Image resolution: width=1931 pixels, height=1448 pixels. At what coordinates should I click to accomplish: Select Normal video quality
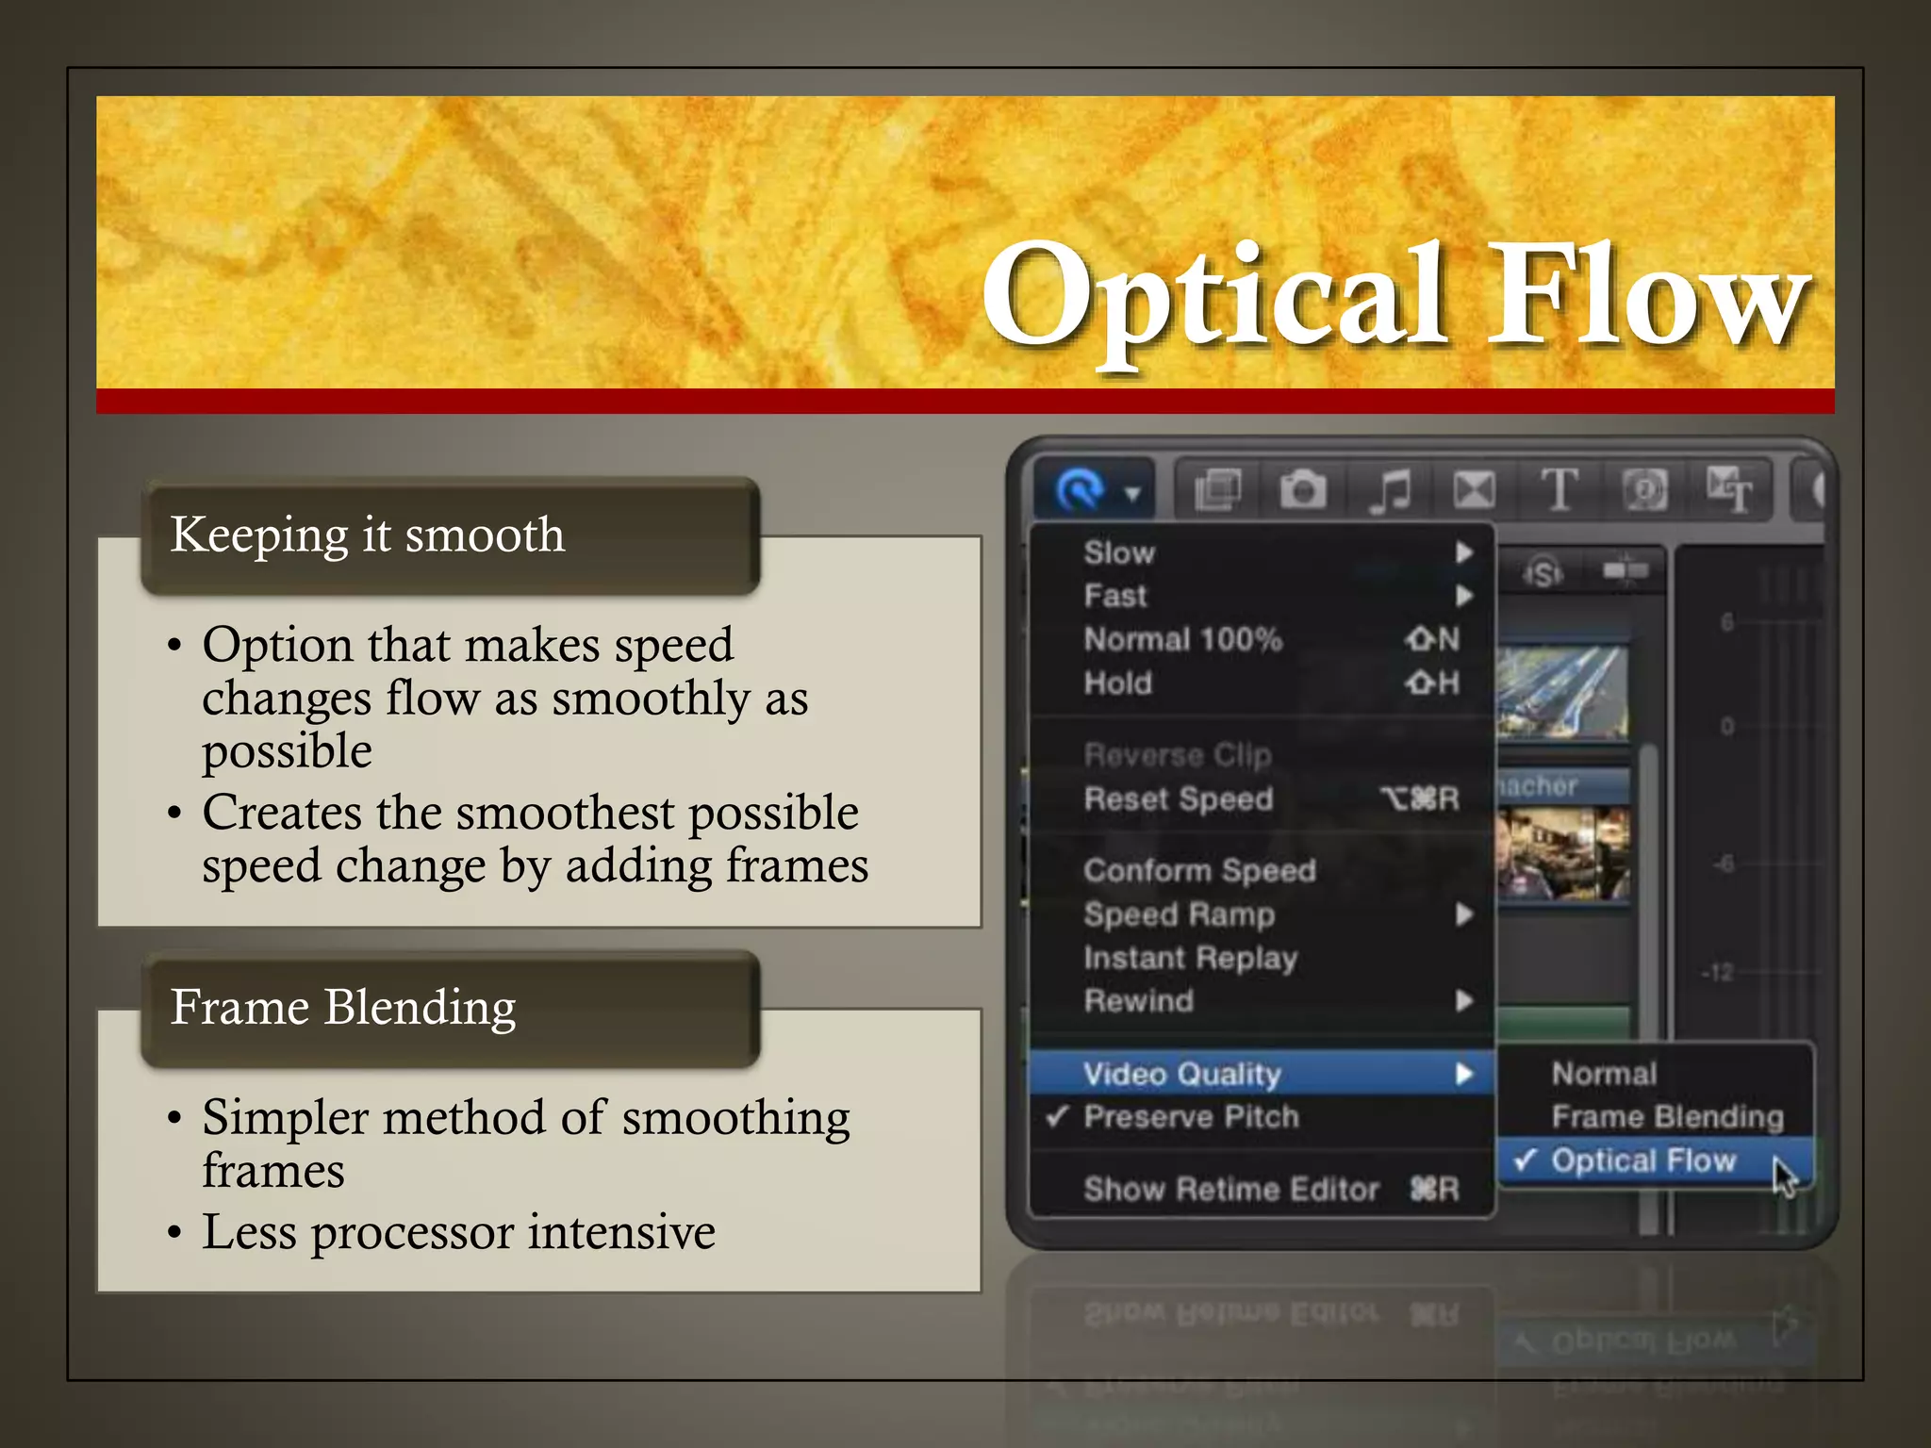[x=1656, y=1074]
